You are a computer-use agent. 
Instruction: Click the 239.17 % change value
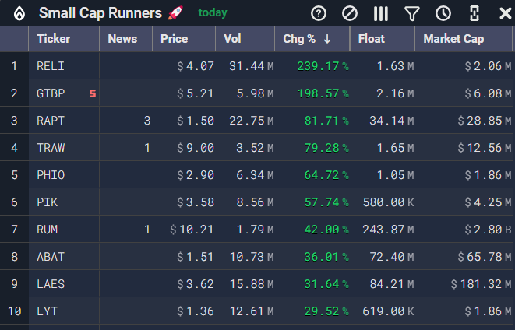(323, 66)
